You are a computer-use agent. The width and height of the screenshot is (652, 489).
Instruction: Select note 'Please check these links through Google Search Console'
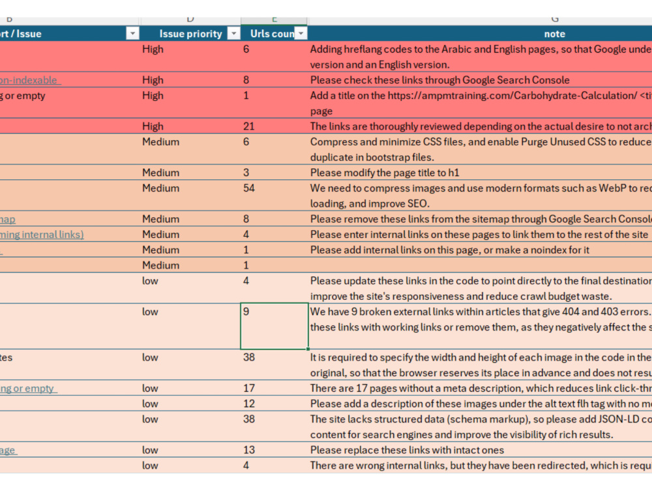481,80
